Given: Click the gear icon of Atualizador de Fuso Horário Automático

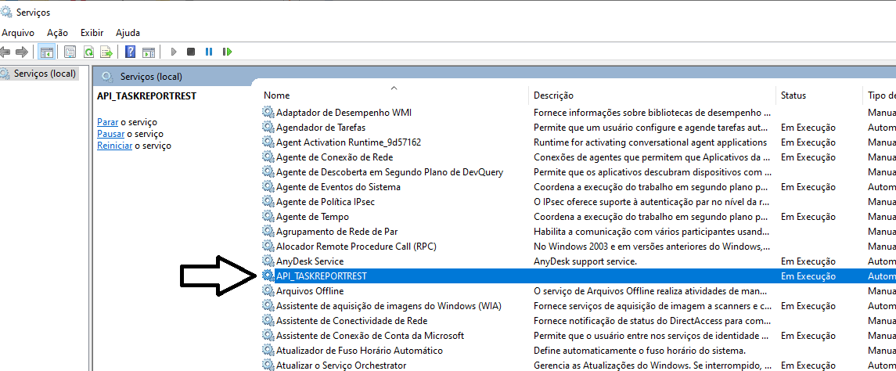Looking at the screenshot, I should pyautogui.click(x=268, y=350).
